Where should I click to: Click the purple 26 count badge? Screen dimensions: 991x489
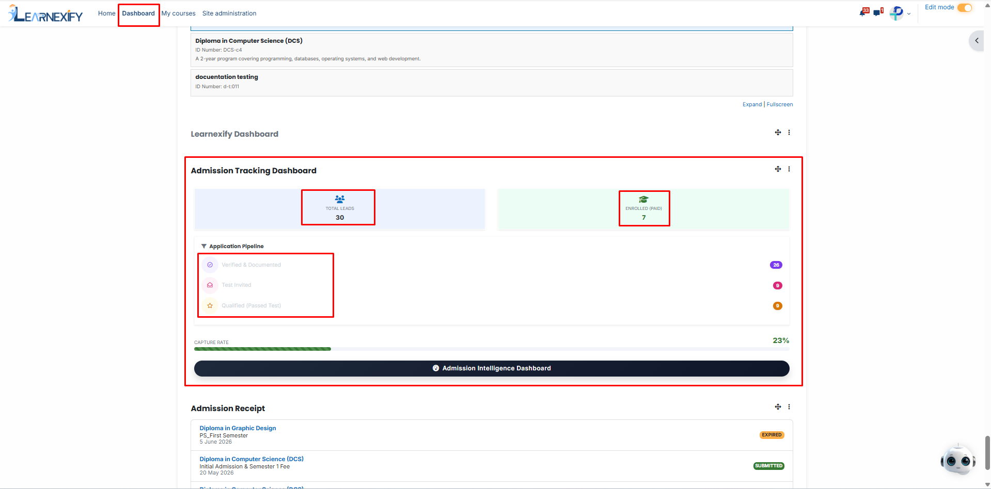point(776,265)
